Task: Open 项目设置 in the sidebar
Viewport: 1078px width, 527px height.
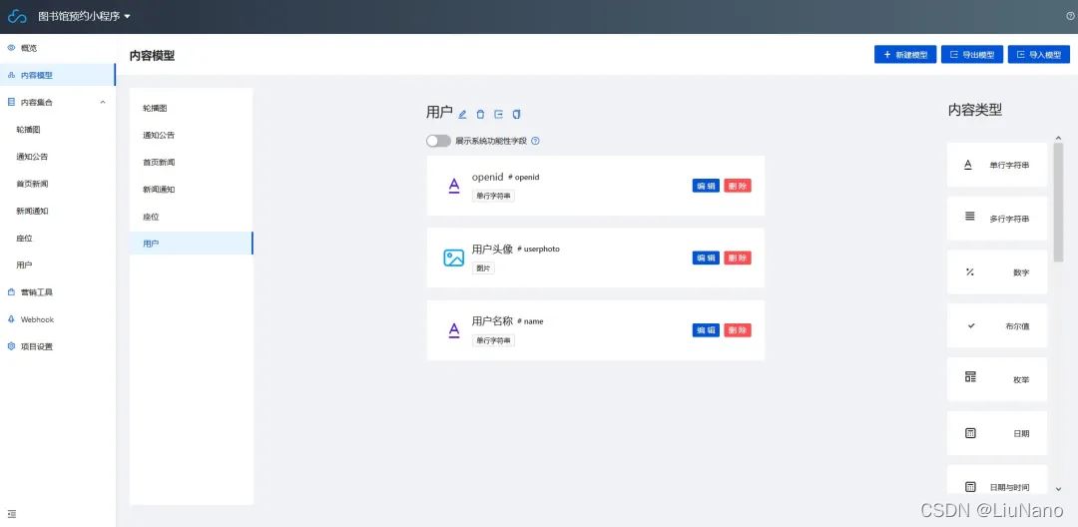Action: tap(36, 346)
